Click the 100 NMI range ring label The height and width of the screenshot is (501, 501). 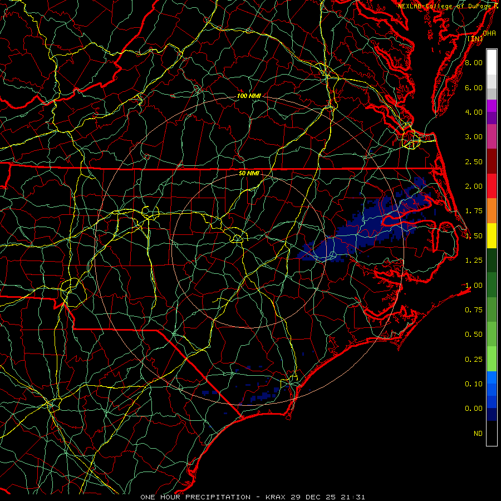click(x=249, y=96)
